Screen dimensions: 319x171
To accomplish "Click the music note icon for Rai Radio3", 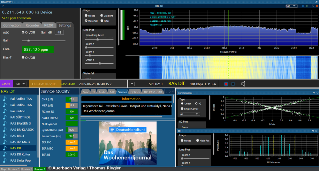I will pyautogui.click(x=5, y=111).
